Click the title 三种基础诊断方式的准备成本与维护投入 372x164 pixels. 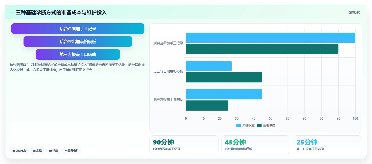tap(61, 12)
